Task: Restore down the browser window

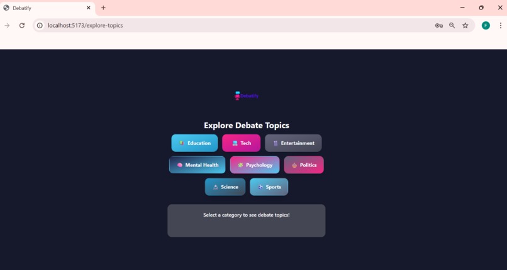Action: pos(481,8)
